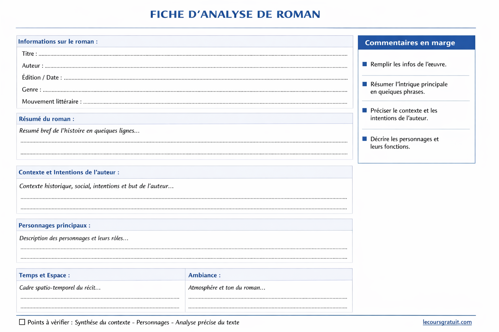Focus the Mouvement littéraire field line
The width and height of the screenshot is (499, 332).
[215, 102]
